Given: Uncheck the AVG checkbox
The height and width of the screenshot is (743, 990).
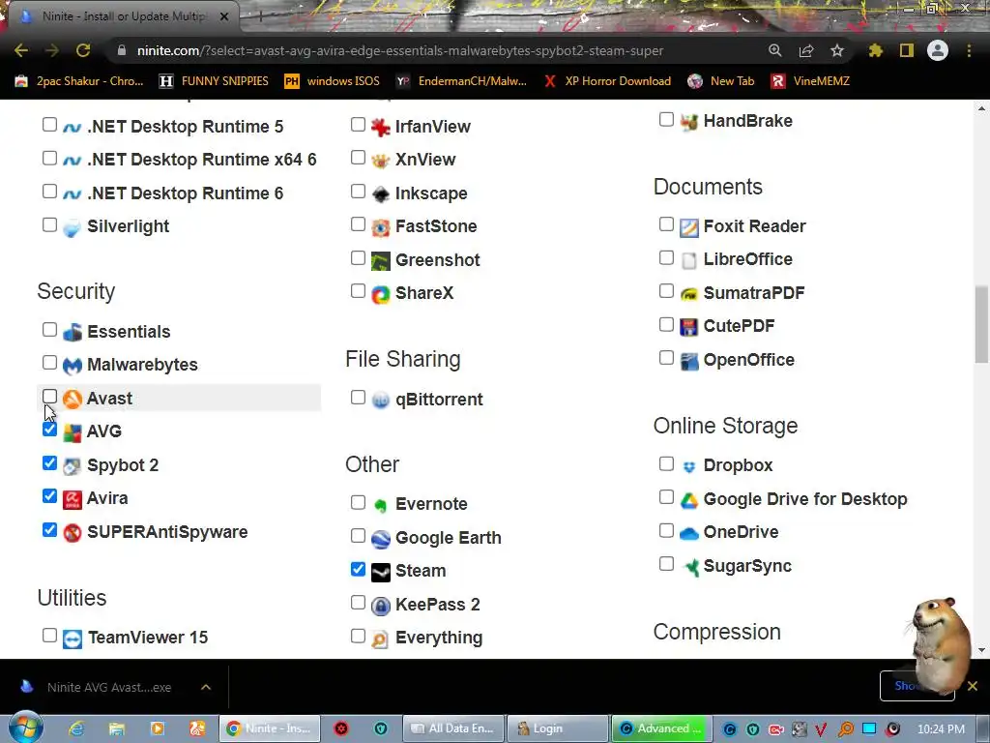Looking at the screenshot, I should (x=49, y=430).
